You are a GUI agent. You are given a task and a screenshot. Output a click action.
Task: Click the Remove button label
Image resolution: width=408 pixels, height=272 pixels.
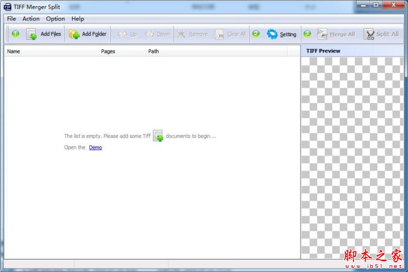coord(198,34)
